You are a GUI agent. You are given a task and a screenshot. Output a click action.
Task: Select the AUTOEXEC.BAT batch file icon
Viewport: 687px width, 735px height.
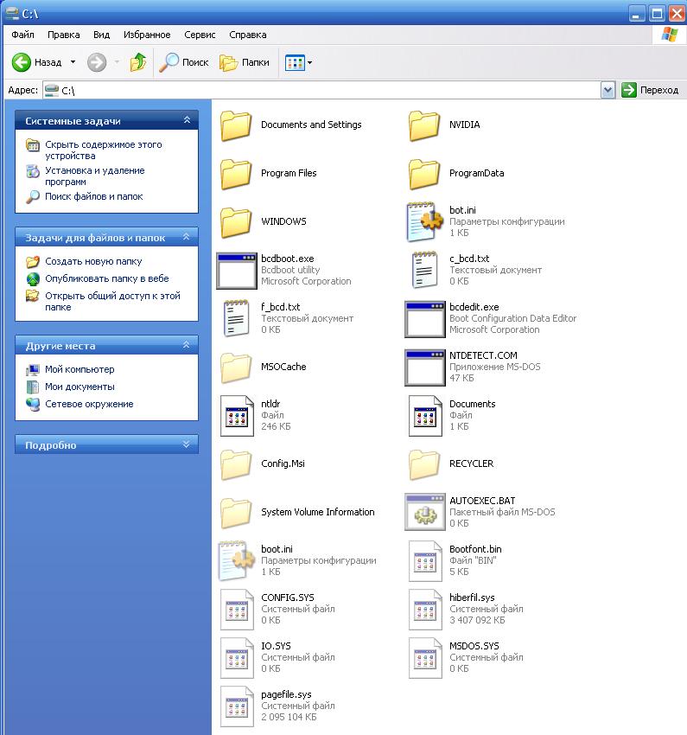click(425, 512)
